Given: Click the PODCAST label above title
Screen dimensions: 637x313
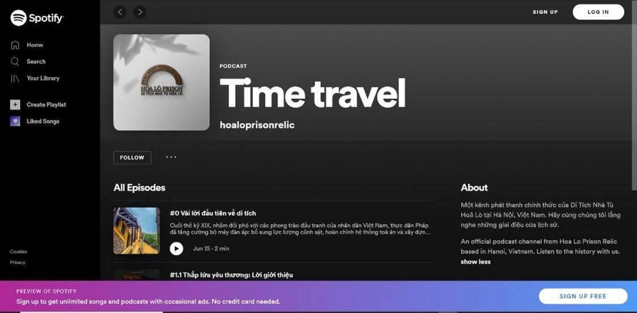Looking at the screenshot, I should coord(233,66).
